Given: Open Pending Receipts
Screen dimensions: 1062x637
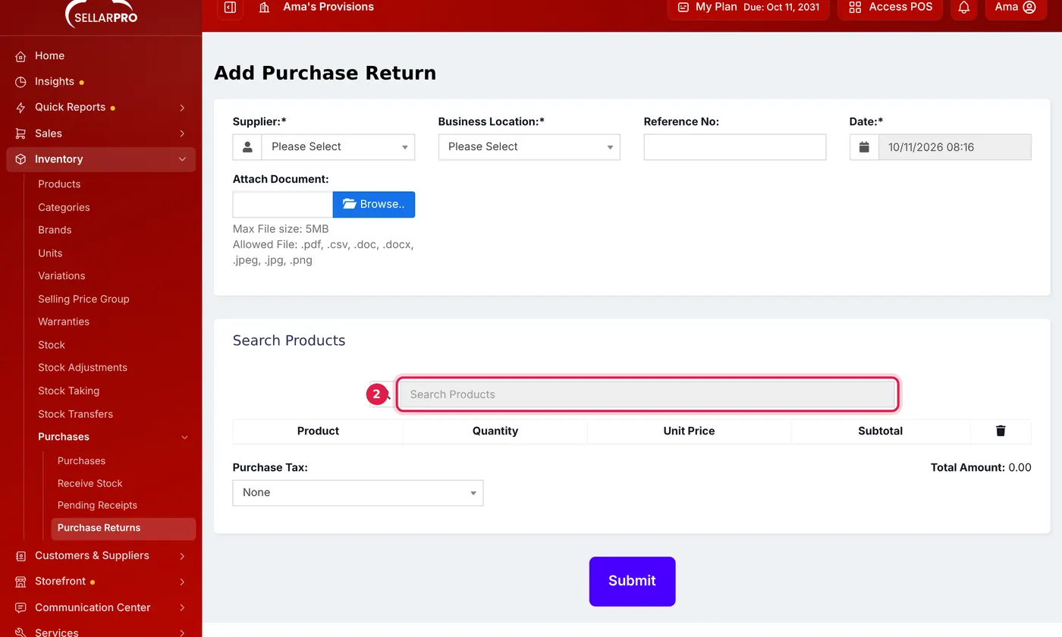Looking at the screenshot, I should click(x=97, y=506).
